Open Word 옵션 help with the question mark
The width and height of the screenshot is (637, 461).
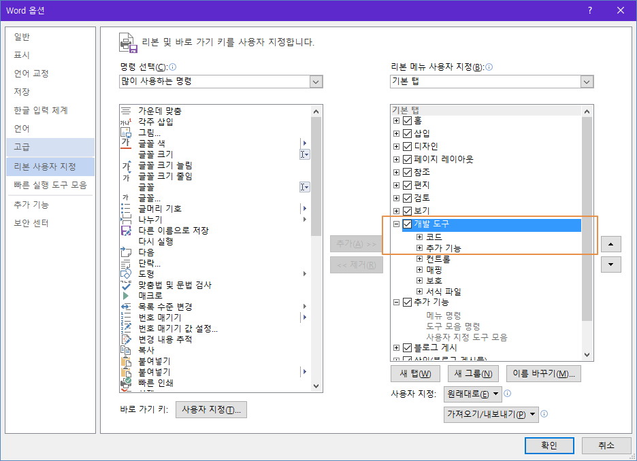[x=590, y=11]
